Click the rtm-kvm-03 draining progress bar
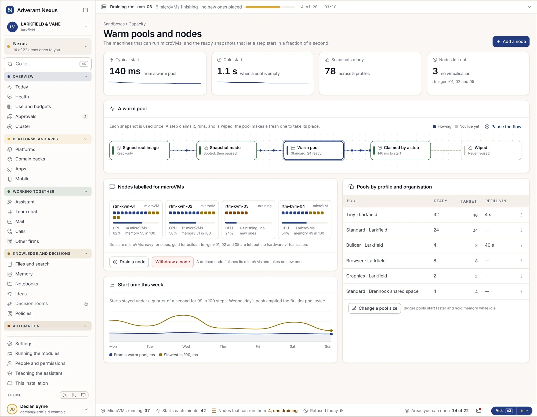 [x=270, y=7]
